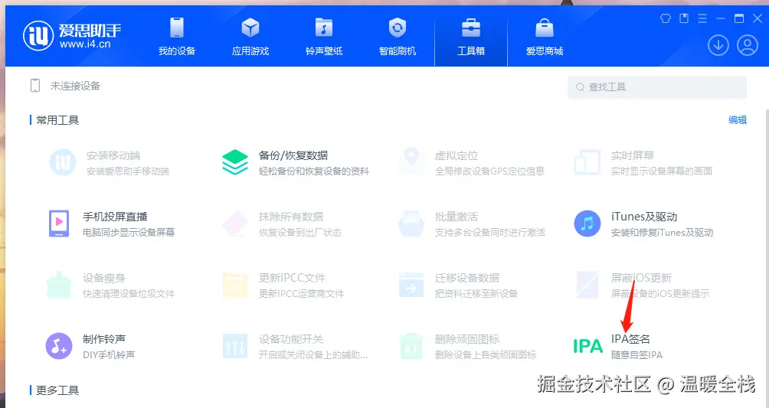This screenshot has height=408, width=769.
Task: Click 抹除所有数据 title text
Action: (291, 217)
